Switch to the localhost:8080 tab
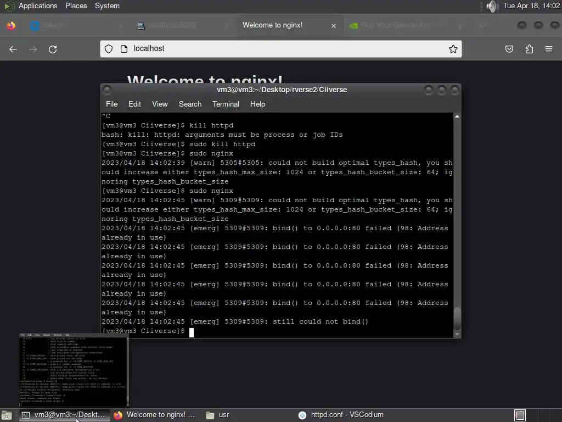The width and height of the screenshot is (562, 422). (x=183, y=25)
